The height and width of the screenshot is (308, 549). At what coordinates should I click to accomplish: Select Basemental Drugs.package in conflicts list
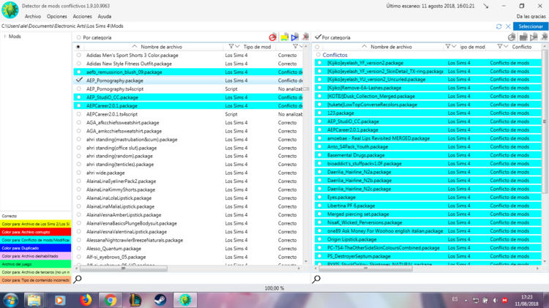(428, 155)
